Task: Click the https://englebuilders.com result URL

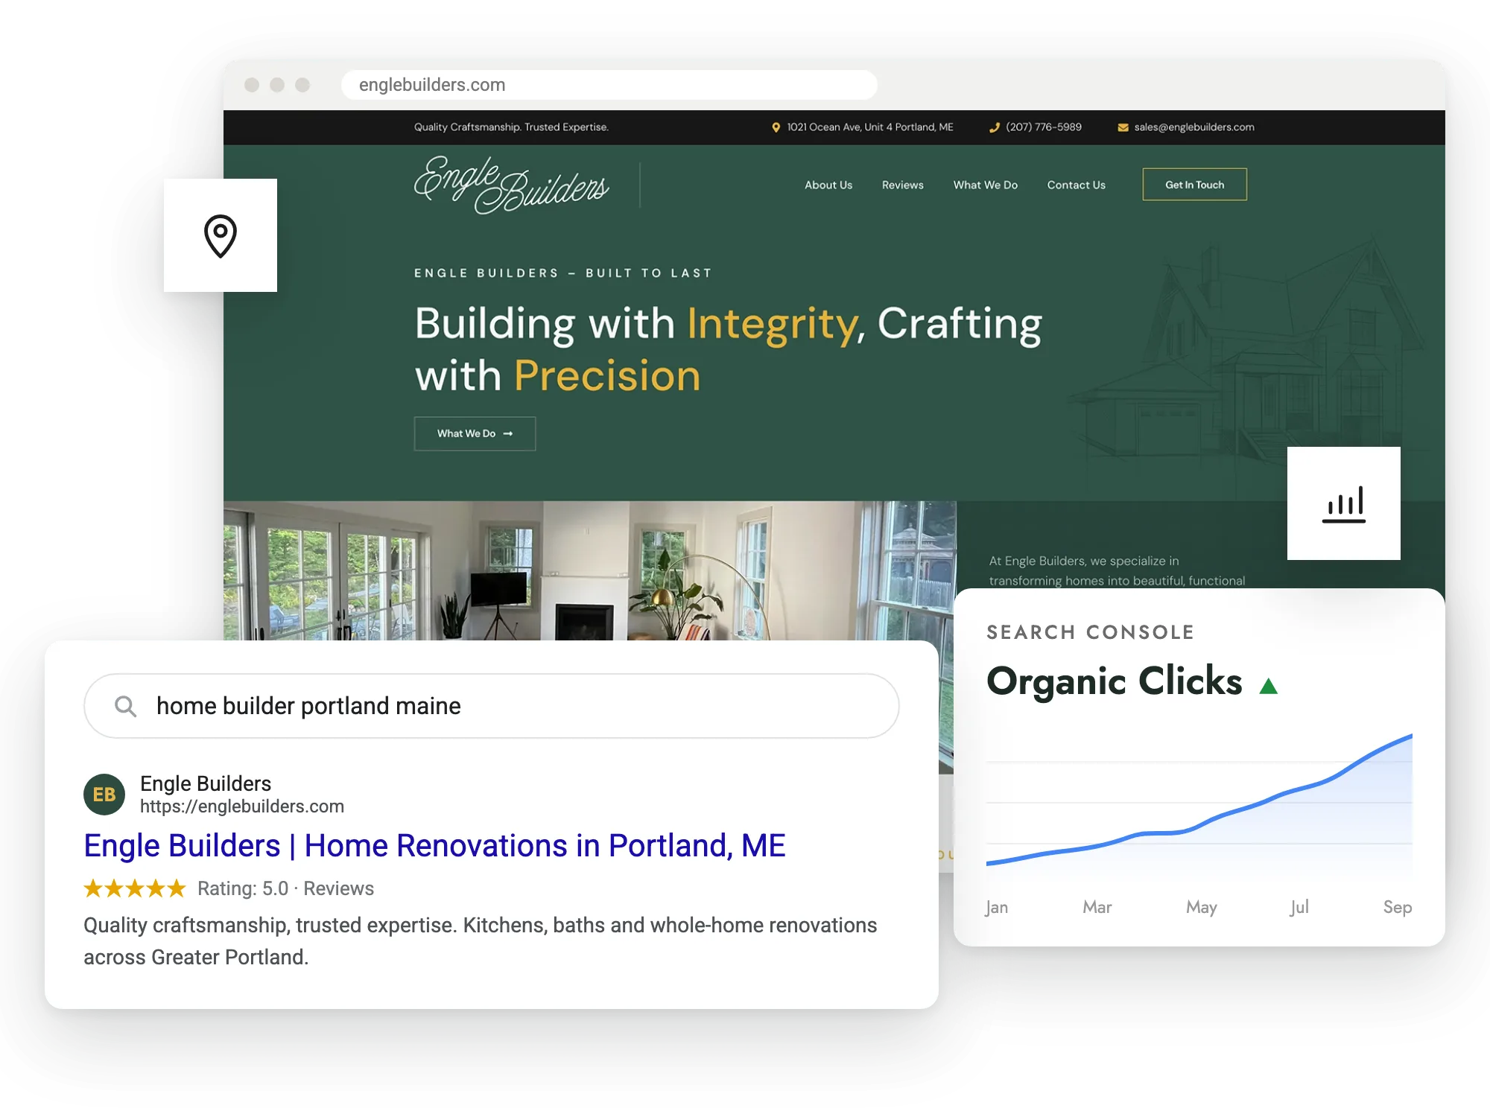Action: 242,806
